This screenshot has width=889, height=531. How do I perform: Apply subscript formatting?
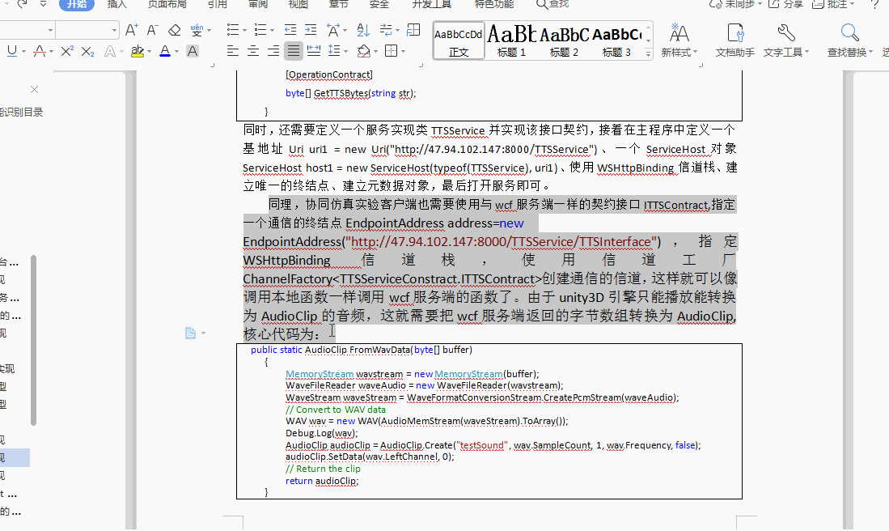coord(87,51)
